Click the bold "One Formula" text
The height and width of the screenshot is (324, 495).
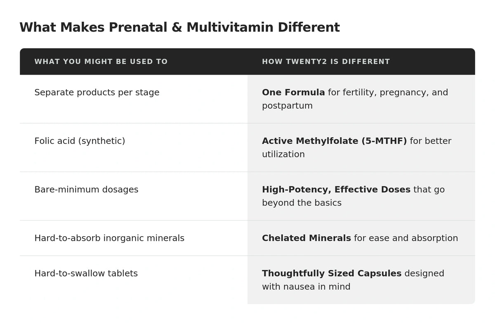293,92
